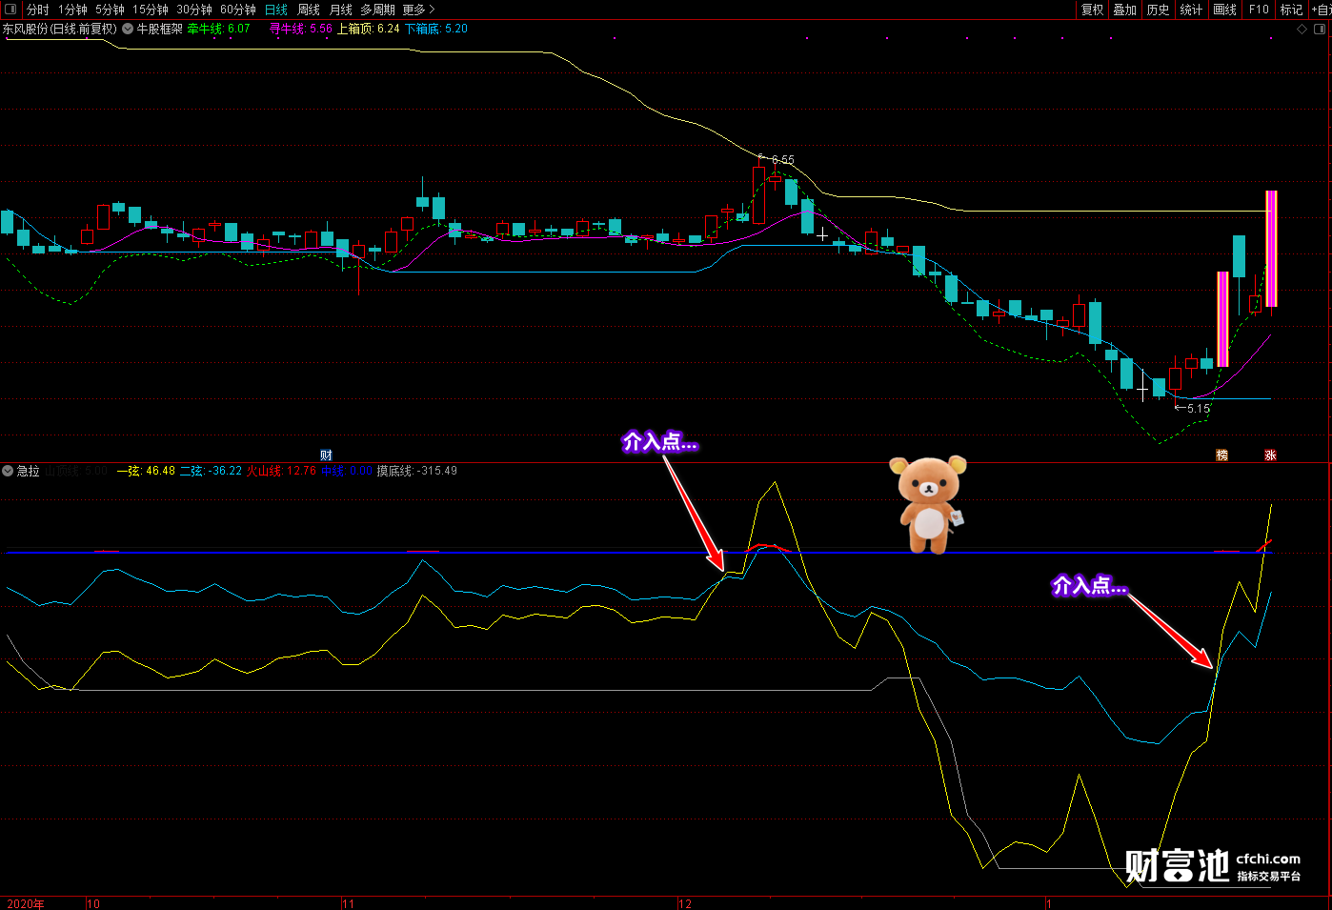Click the 复权 adjustment button
This screenshot has height=910, width=1332.
pyautogui.click(x=1092, y=10)
